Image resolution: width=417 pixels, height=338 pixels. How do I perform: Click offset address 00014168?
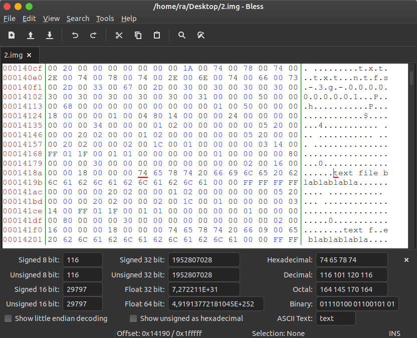pos(23,154)
